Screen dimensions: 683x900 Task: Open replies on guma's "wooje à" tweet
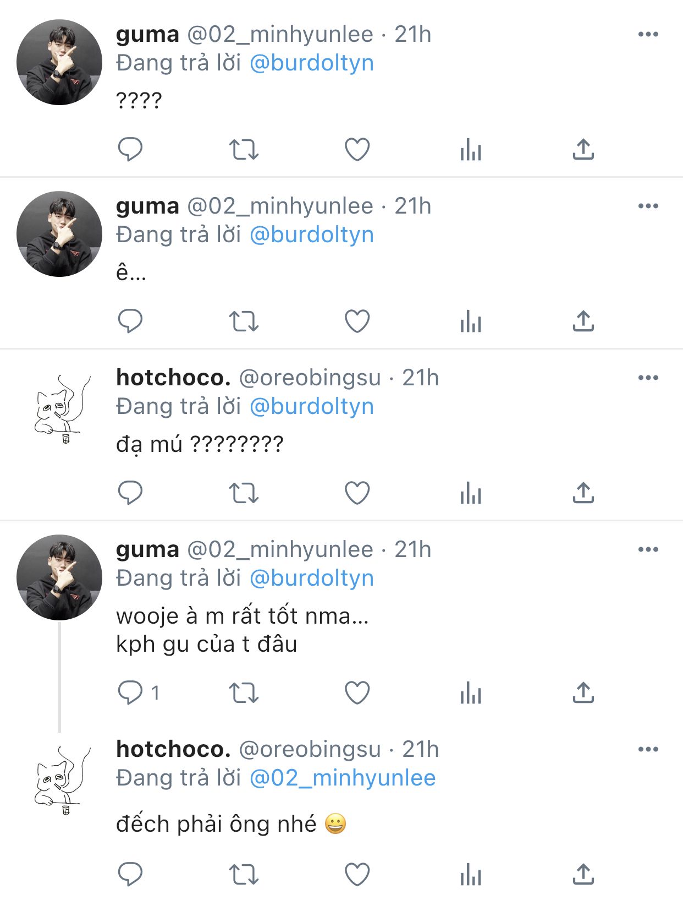pos(130,692)
